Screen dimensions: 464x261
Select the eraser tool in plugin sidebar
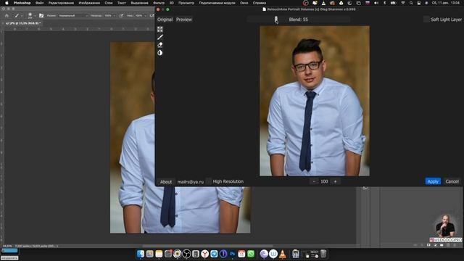160,45
